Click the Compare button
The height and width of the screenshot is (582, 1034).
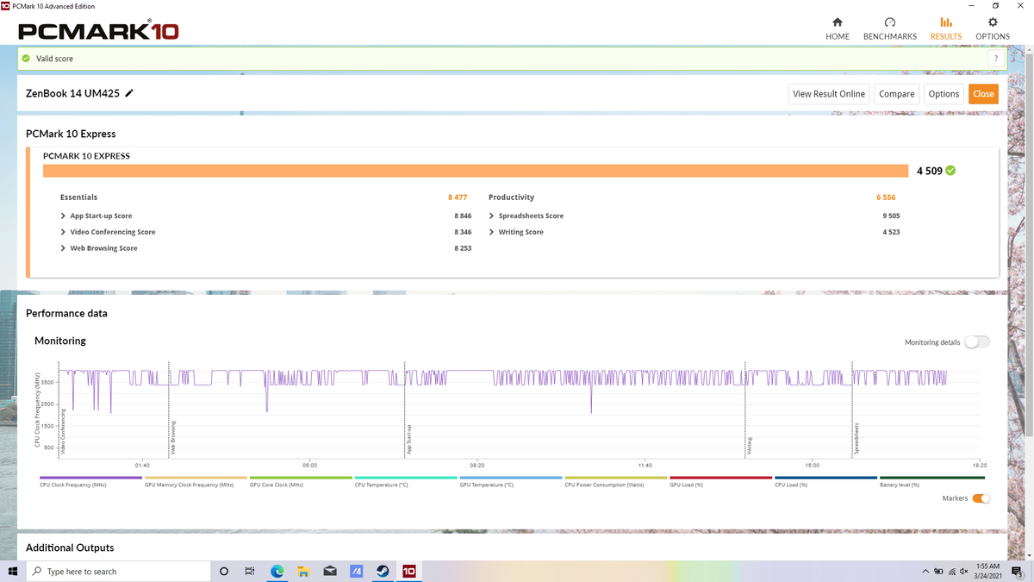click(x=896, y=94)
